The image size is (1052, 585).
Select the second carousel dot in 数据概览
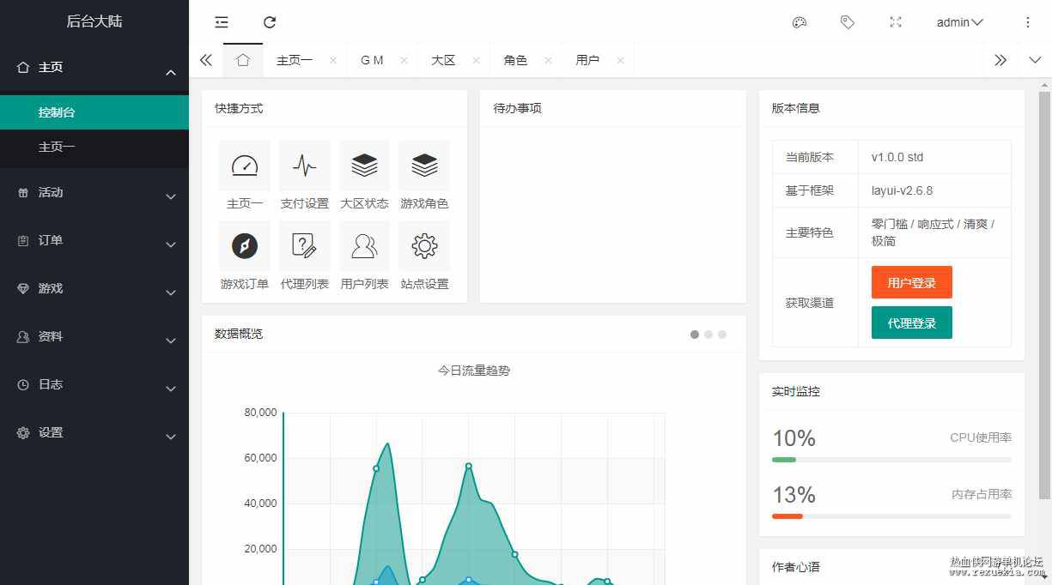(x=708, y=335)
